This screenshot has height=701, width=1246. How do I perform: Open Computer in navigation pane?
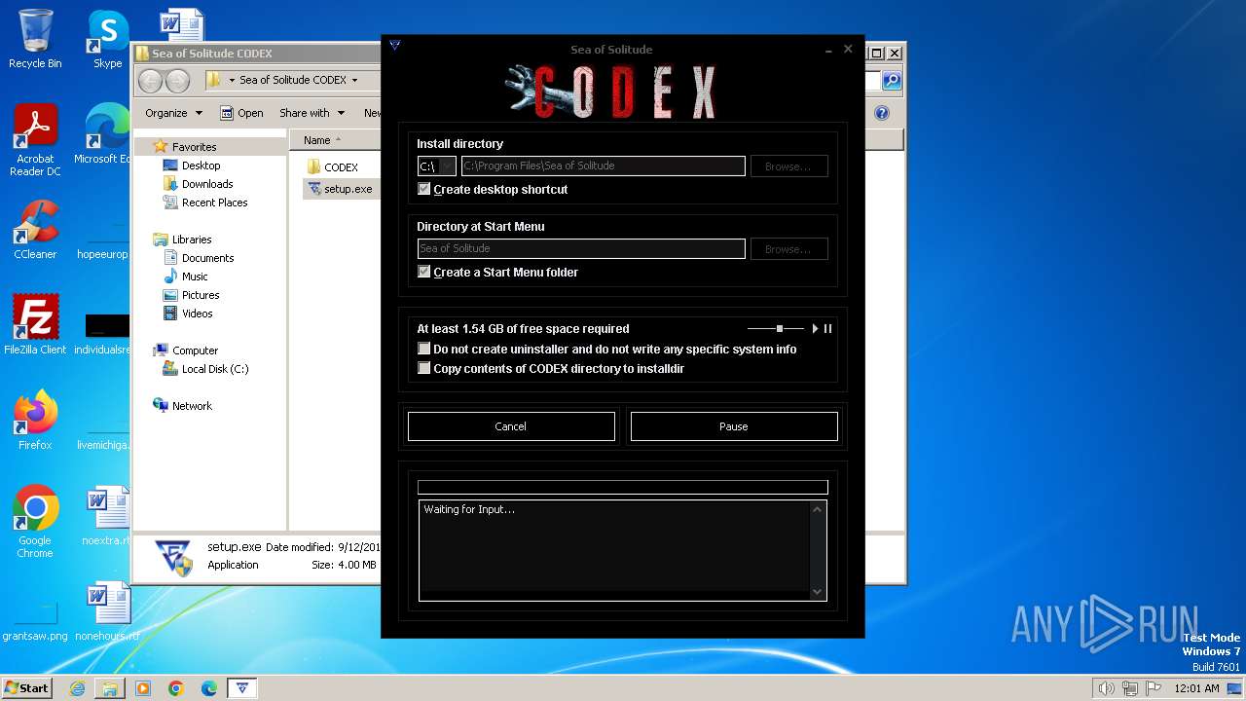tap(195, 350)
